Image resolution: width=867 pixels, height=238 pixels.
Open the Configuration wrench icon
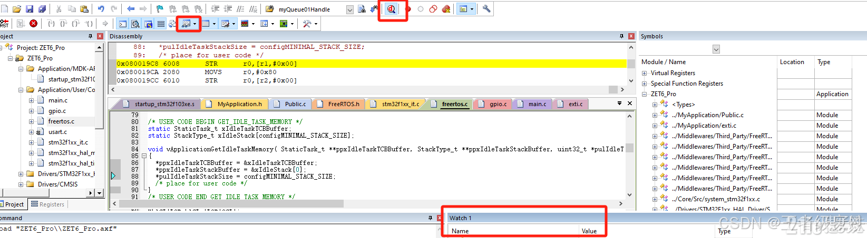[486, 9]
